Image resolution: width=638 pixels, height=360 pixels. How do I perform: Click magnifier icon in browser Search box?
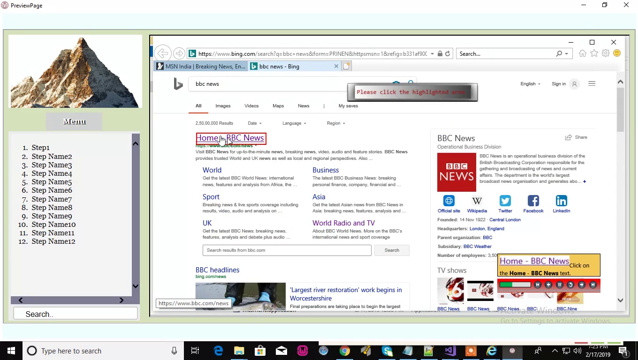559,54
